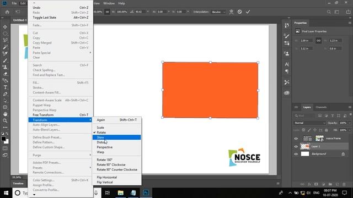Screen dimensions: 353x198
Task: Choose Perspective from the Transform submenu
Action: (116, 147)
